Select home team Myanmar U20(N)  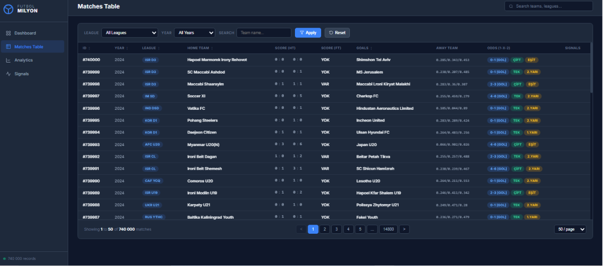coord(203,145)
